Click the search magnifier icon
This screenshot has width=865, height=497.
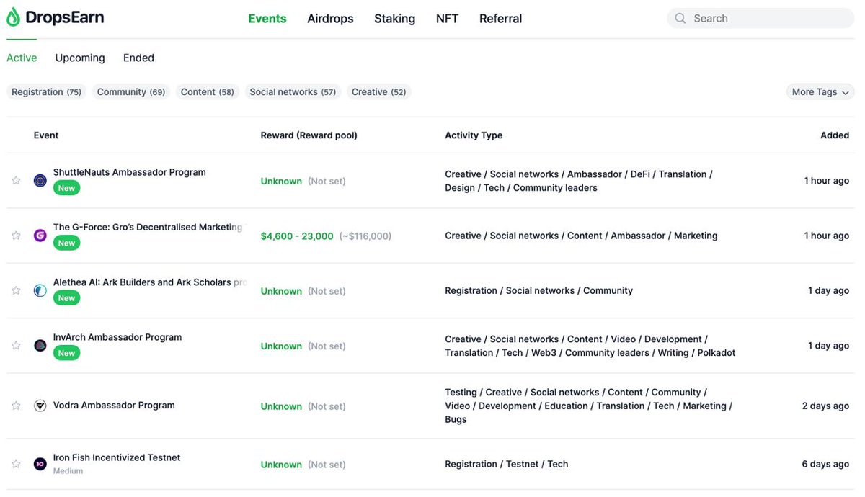680,19
